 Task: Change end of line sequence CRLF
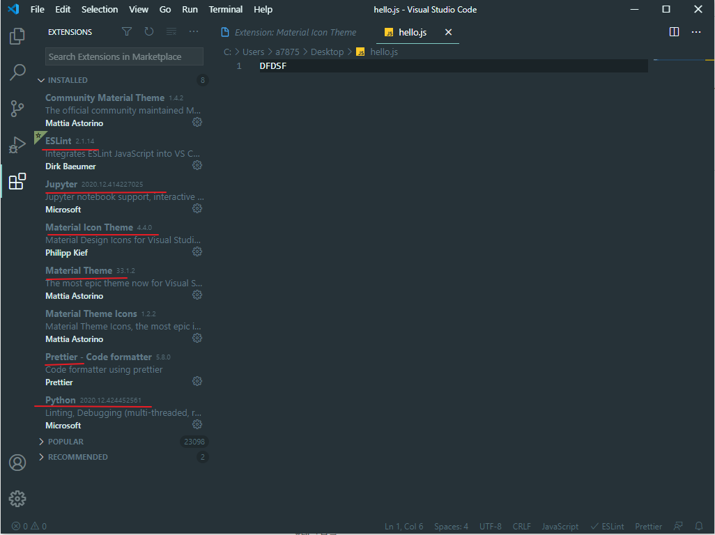pos(522,527)
